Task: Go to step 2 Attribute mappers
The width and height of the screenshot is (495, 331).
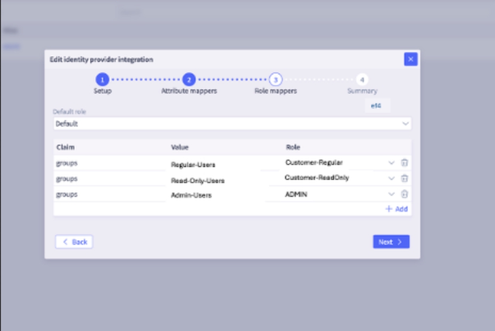Action: 189,80
